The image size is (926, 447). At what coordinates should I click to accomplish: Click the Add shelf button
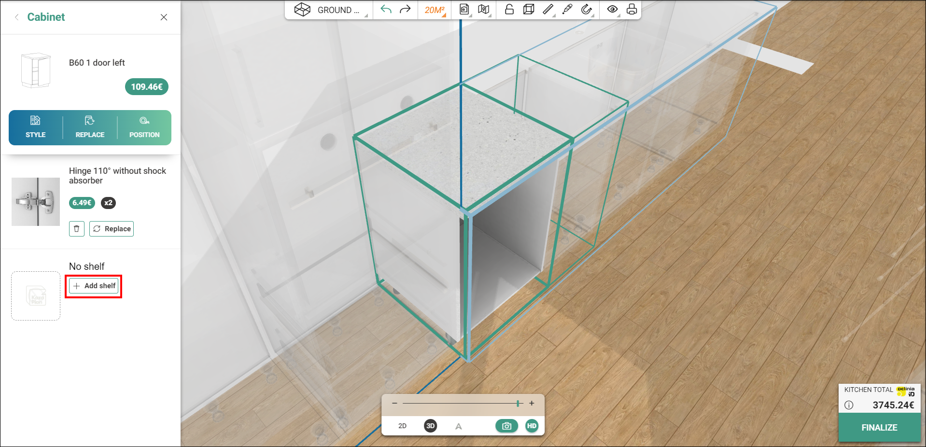(94, 286)
